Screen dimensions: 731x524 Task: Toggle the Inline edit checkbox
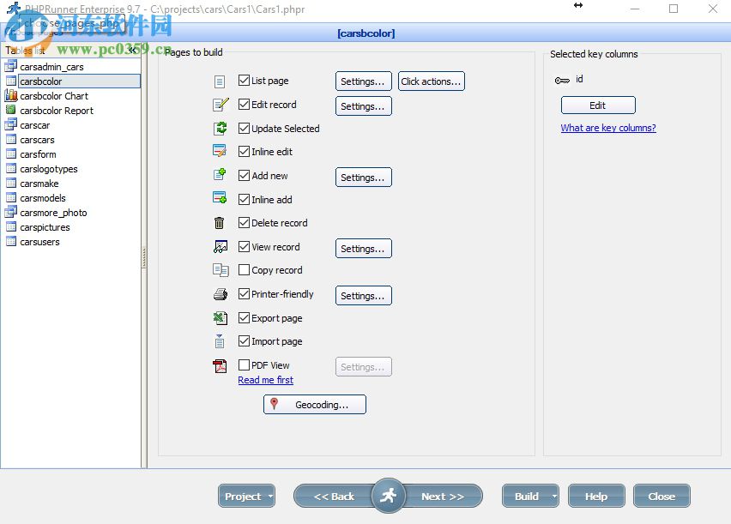coord(244,152)
